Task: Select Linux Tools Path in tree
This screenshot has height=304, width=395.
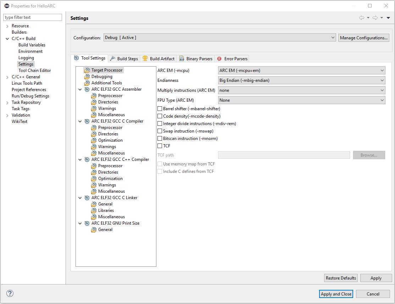Action: [x=27, y=83]
